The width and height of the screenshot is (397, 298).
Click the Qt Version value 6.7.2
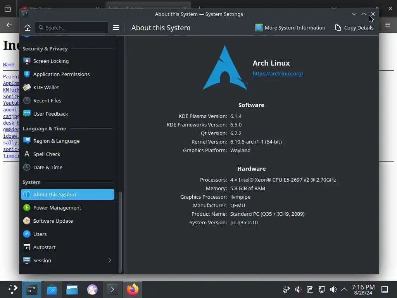click(236, 133)
